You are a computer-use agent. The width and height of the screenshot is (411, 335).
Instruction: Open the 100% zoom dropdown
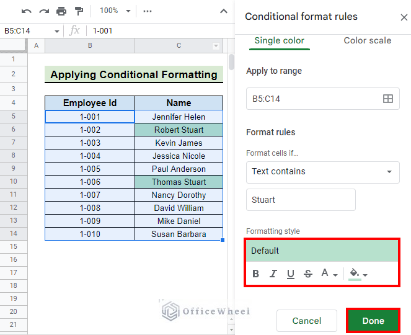pyautogui.click(x=115, y=11)
